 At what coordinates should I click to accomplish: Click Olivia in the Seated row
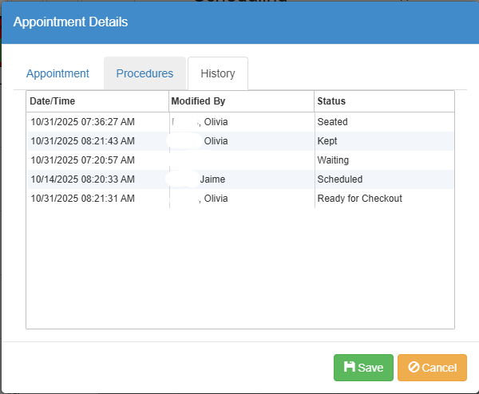(x=216, y=122)
